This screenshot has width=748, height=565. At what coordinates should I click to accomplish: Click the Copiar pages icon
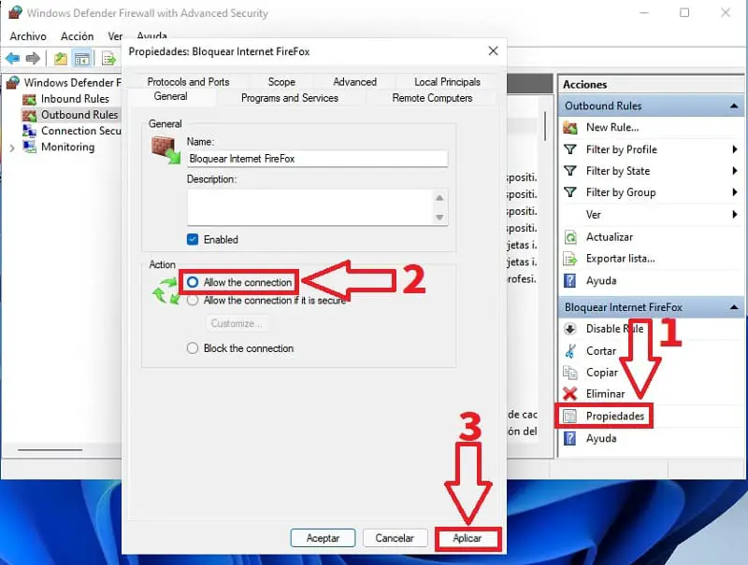click(570, 373)
